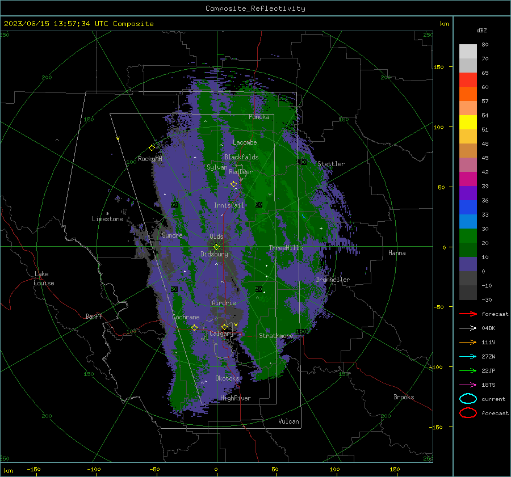Screen dimensions: 511x477
Task: Click the Brooks city label
Action: pos(404,397)
